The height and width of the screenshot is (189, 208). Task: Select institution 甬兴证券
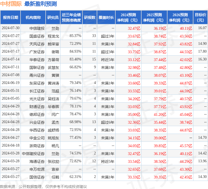click(x=37, y=75)
